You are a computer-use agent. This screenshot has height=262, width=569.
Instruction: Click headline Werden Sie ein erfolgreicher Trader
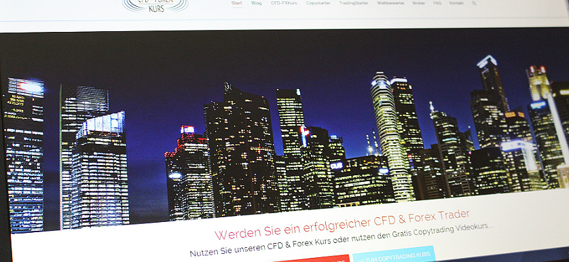coord(342,225)
